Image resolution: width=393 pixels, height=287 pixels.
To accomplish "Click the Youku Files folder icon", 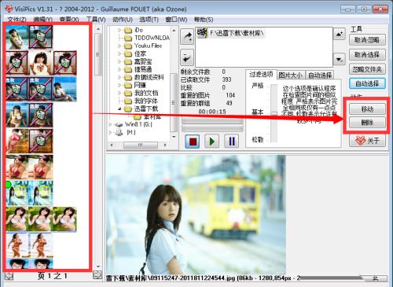I will coord(128,46).
